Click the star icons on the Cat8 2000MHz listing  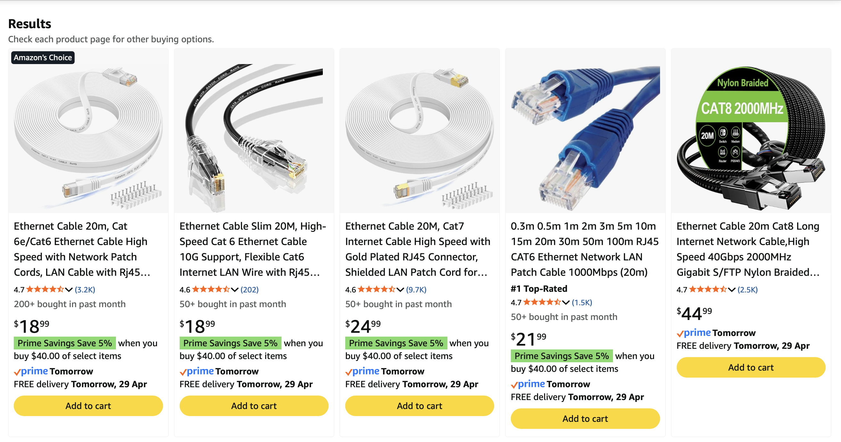[707, 290]
